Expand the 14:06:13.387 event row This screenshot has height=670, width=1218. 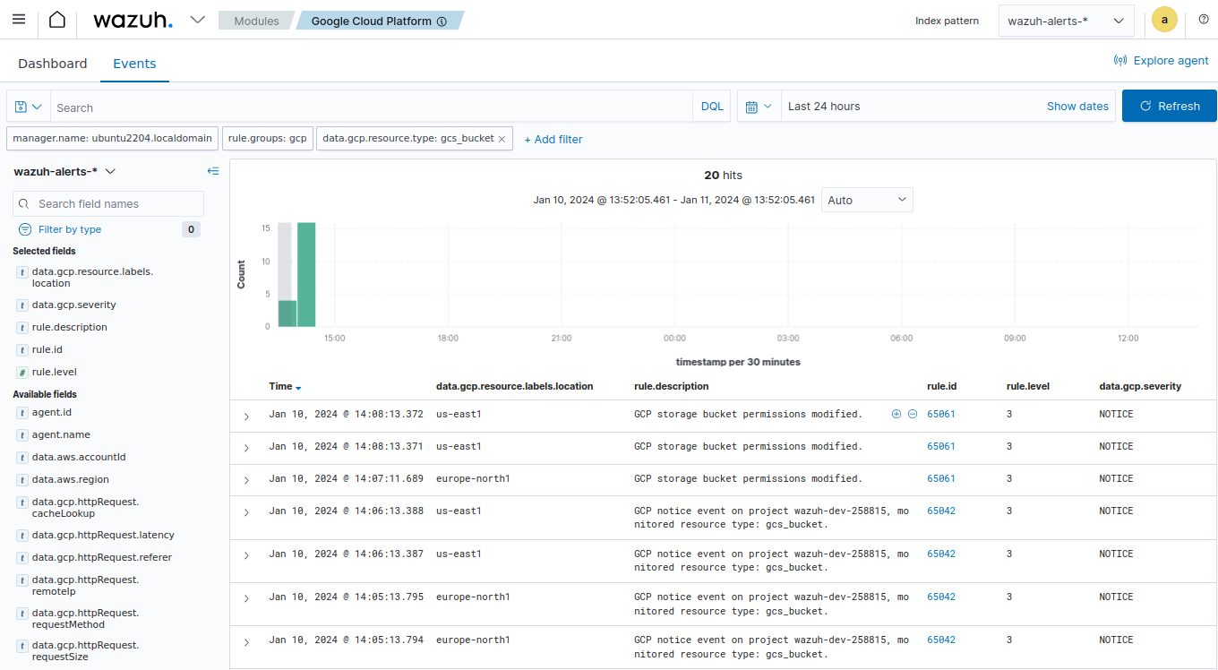pos(246,556)
